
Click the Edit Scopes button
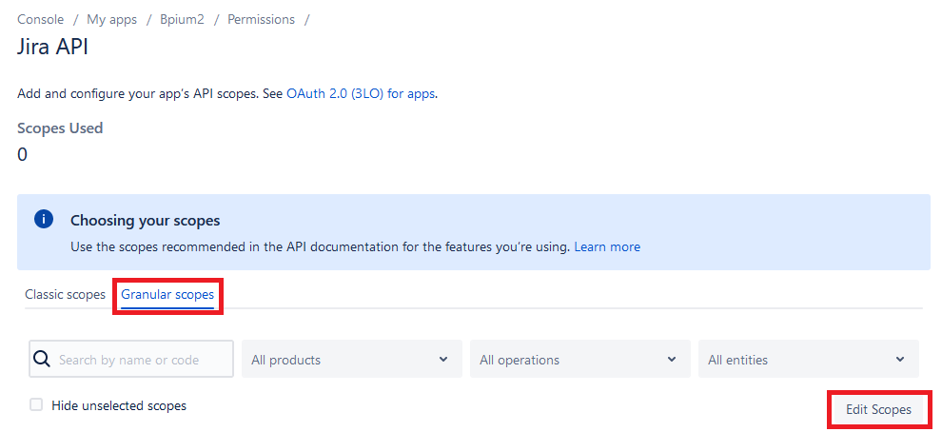(x=878, y=410)
